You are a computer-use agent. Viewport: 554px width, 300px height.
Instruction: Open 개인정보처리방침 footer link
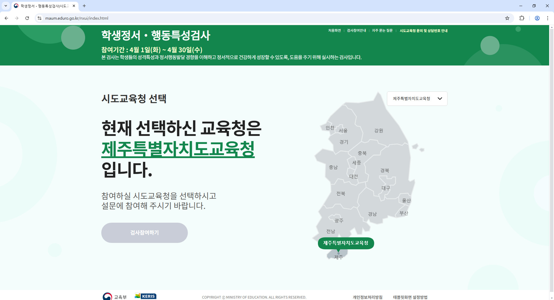click(368, 297)
